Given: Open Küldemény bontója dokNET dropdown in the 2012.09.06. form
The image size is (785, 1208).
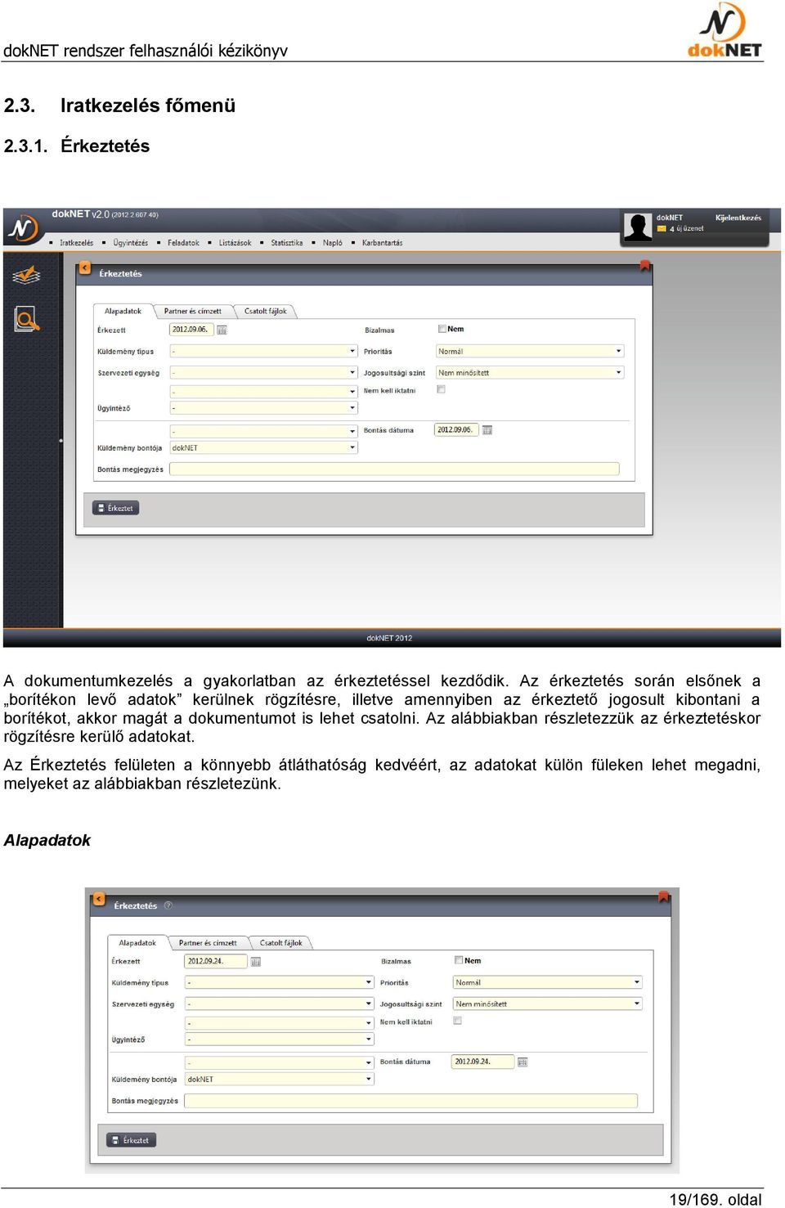Looking at the screenshot, I should click(263, 448).
